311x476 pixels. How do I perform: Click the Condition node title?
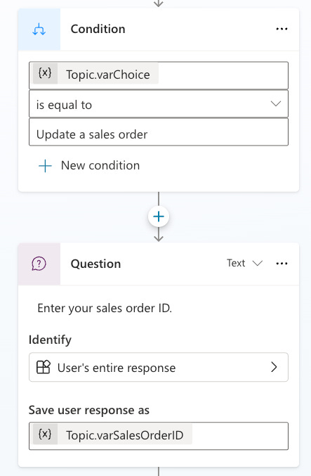(98, 29)
